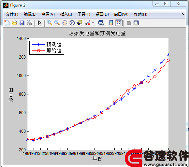Image resolution: width=189 pixels, height=167 pixels.
Task: Open the Brush color dropdown arrow
Action: 93,23
